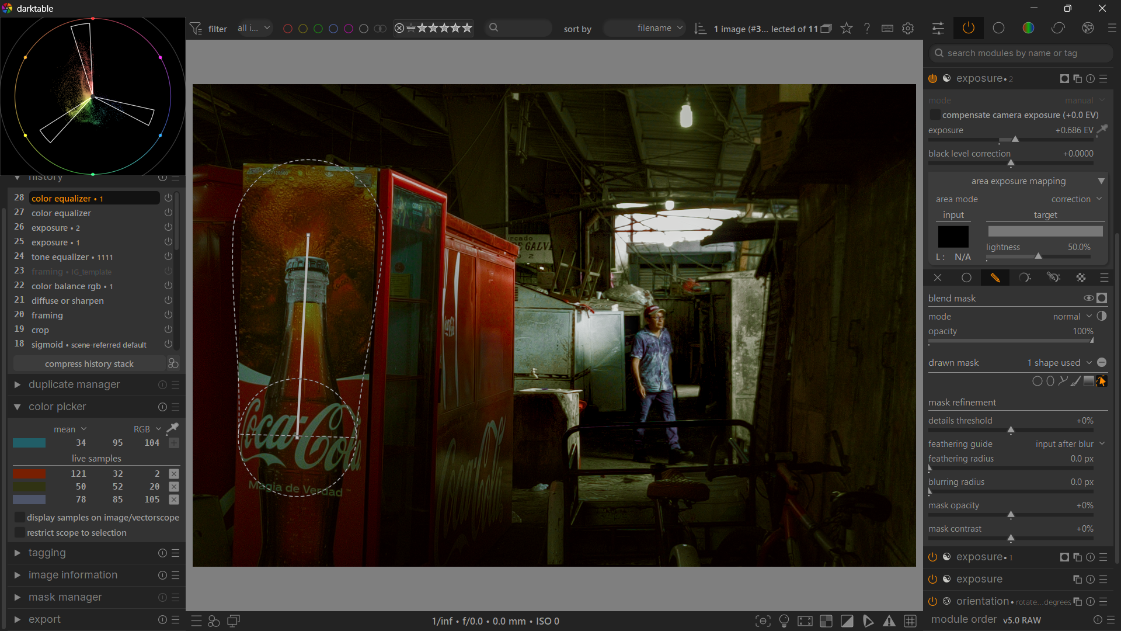1121x631 pixels.
Task: Click the black input color swatch
Action: coord(953,237)
